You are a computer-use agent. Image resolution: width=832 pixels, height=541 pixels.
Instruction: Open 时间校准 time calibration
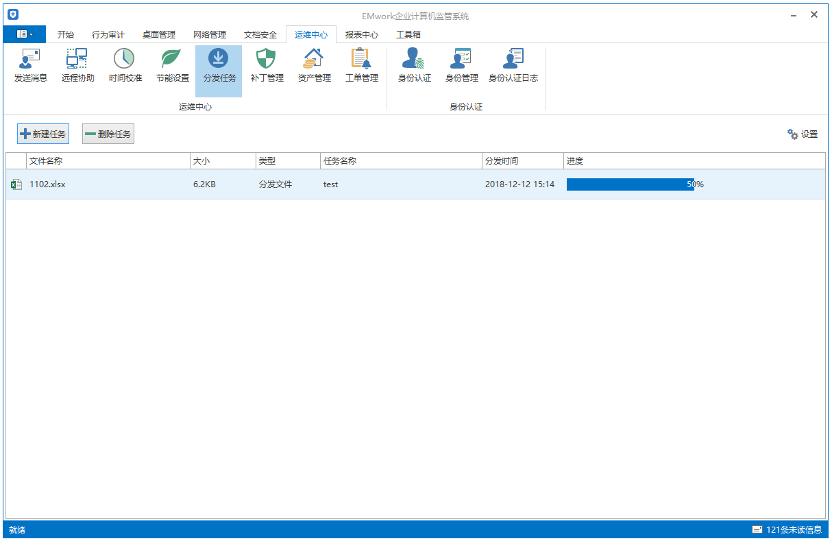click(x=125, y=66)
